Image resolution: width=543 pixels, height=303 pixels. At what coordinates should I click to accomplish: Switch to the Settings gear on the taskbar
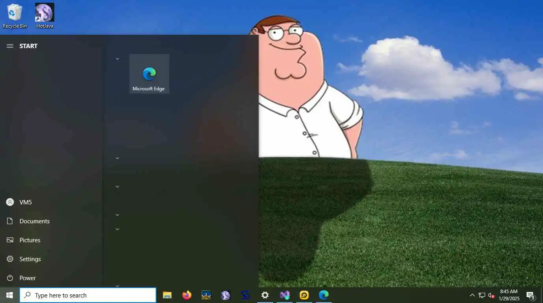click(x=265, y=295)
